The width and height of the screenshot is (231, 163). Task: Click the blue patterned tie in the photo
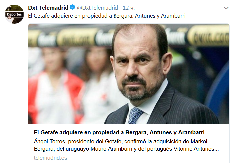coord(134,116)
